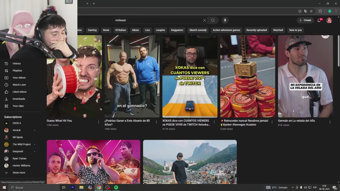The image size is (340, 191).
Task: Select the couples filter chip
Action: point(160,30)
